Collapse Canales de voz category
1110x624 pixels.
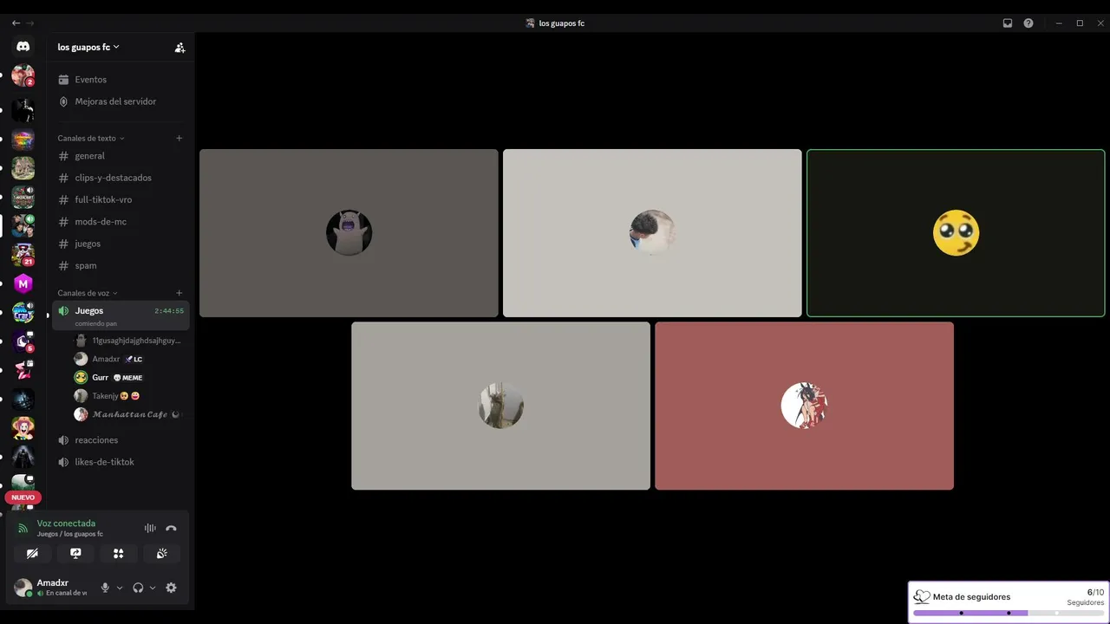88,293
